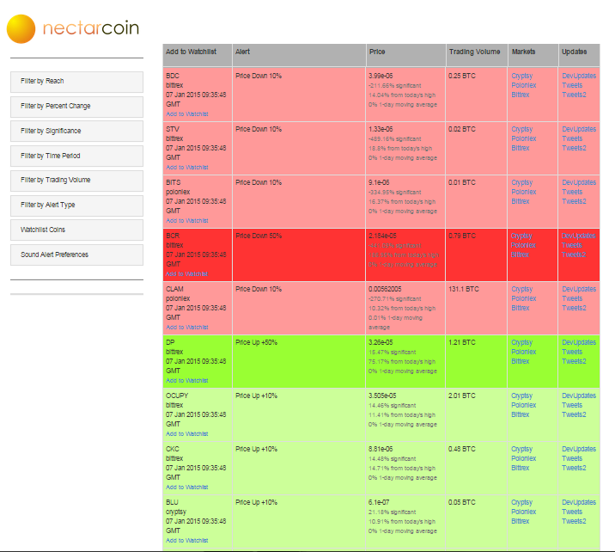Click the Price Down 50% alert text
615x552 pixels.
tap(259, 236)
